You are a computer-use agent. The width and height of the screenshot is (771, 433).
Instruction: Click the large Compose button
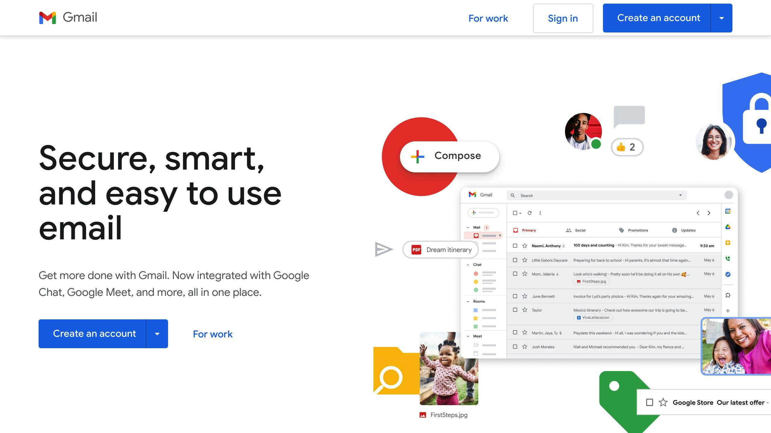tap(449, 156)
